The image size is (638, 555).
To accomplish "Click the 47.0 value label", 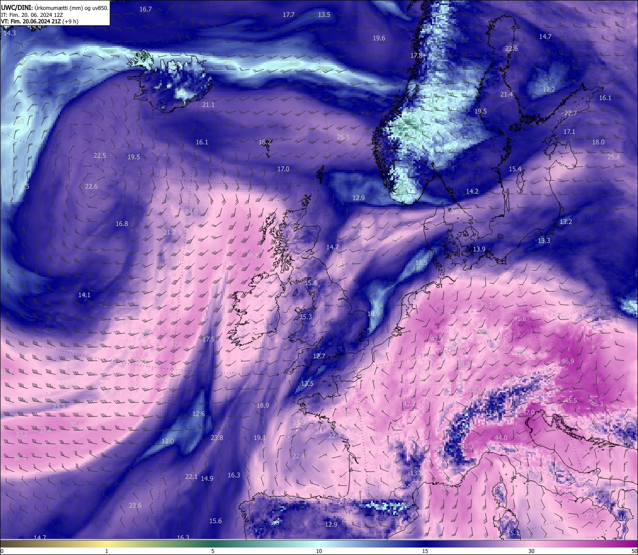I will coord(528,413).
